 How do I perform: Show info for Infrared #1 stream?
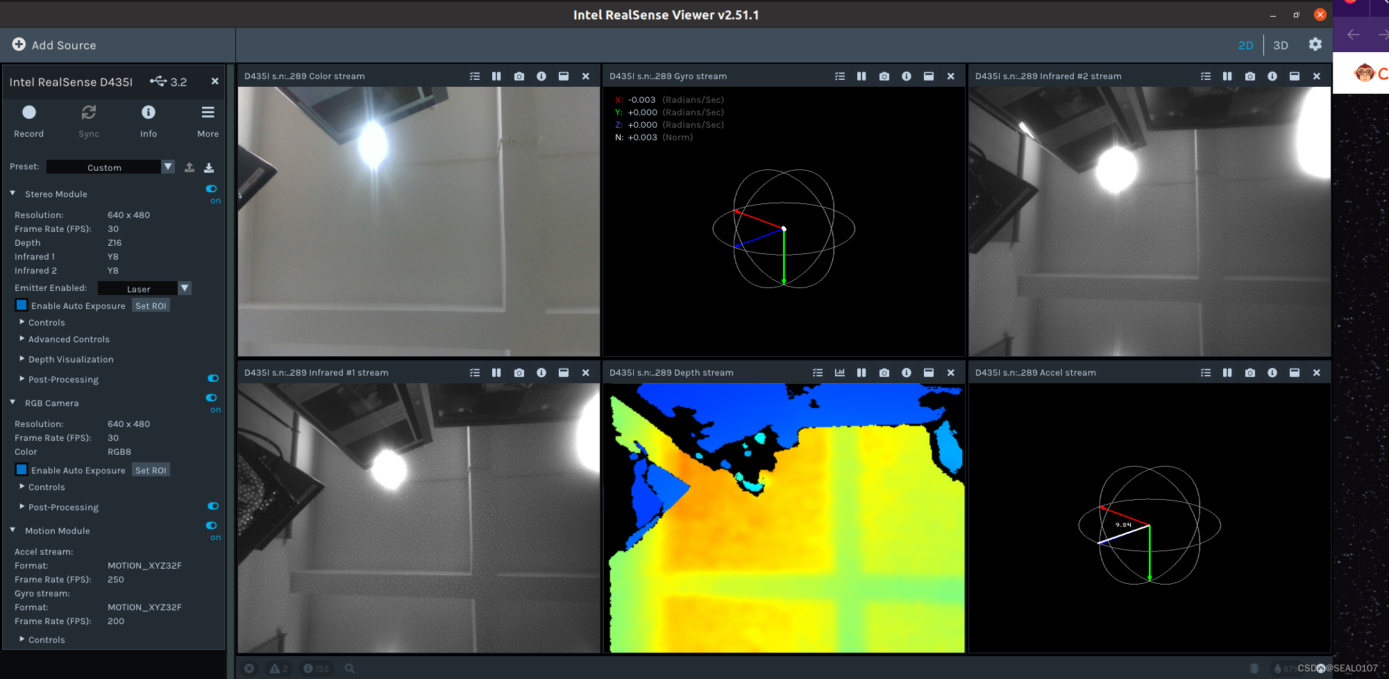click(x=541, y=373)
